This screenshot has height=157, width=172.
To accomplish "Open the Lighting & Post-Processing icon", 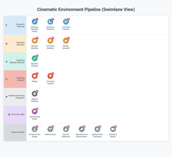I will click(x=97, y=129).
